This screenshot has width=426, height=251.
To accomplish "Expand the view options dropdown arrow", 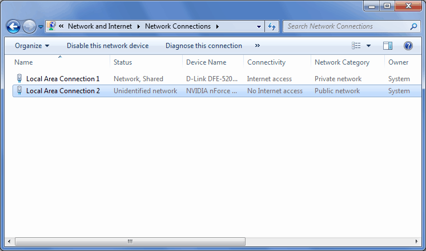I will (x=368, y=46).
